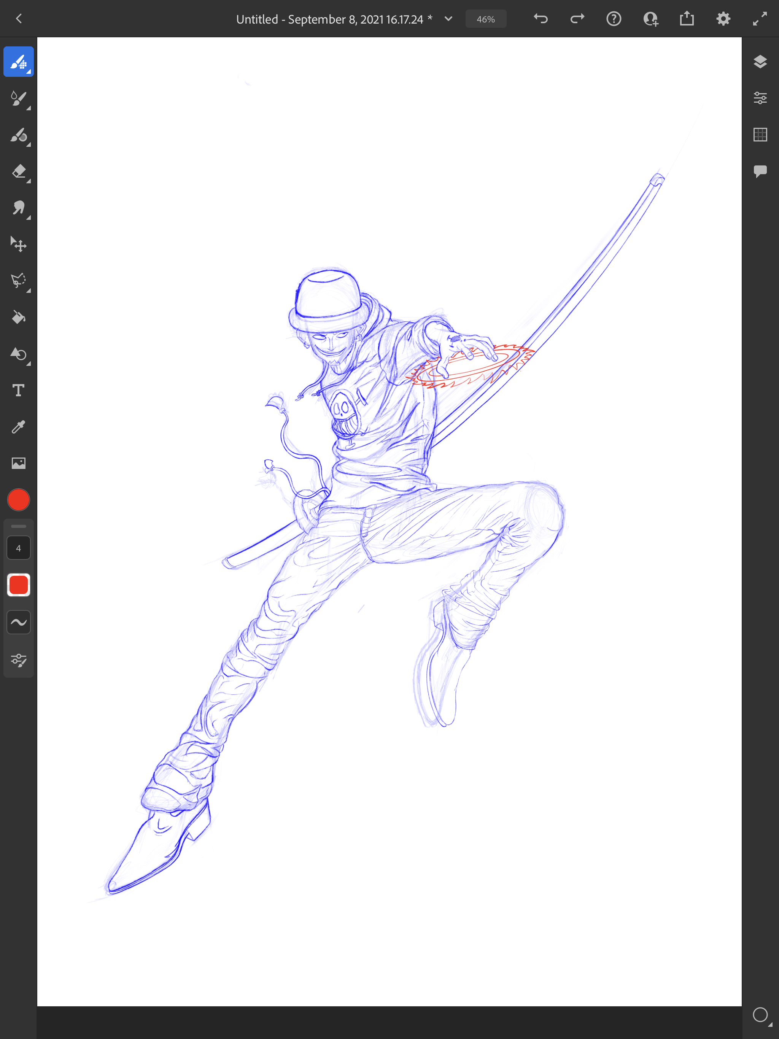Viewport: 779px width, 1039px height.
Task: Activate the Type text tool
Action: pyautogui.click(x=18, y=390)
